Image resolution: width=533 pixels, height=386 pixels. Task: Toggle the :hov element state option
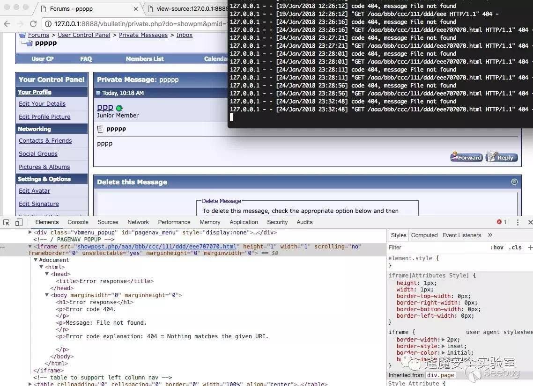496,248
